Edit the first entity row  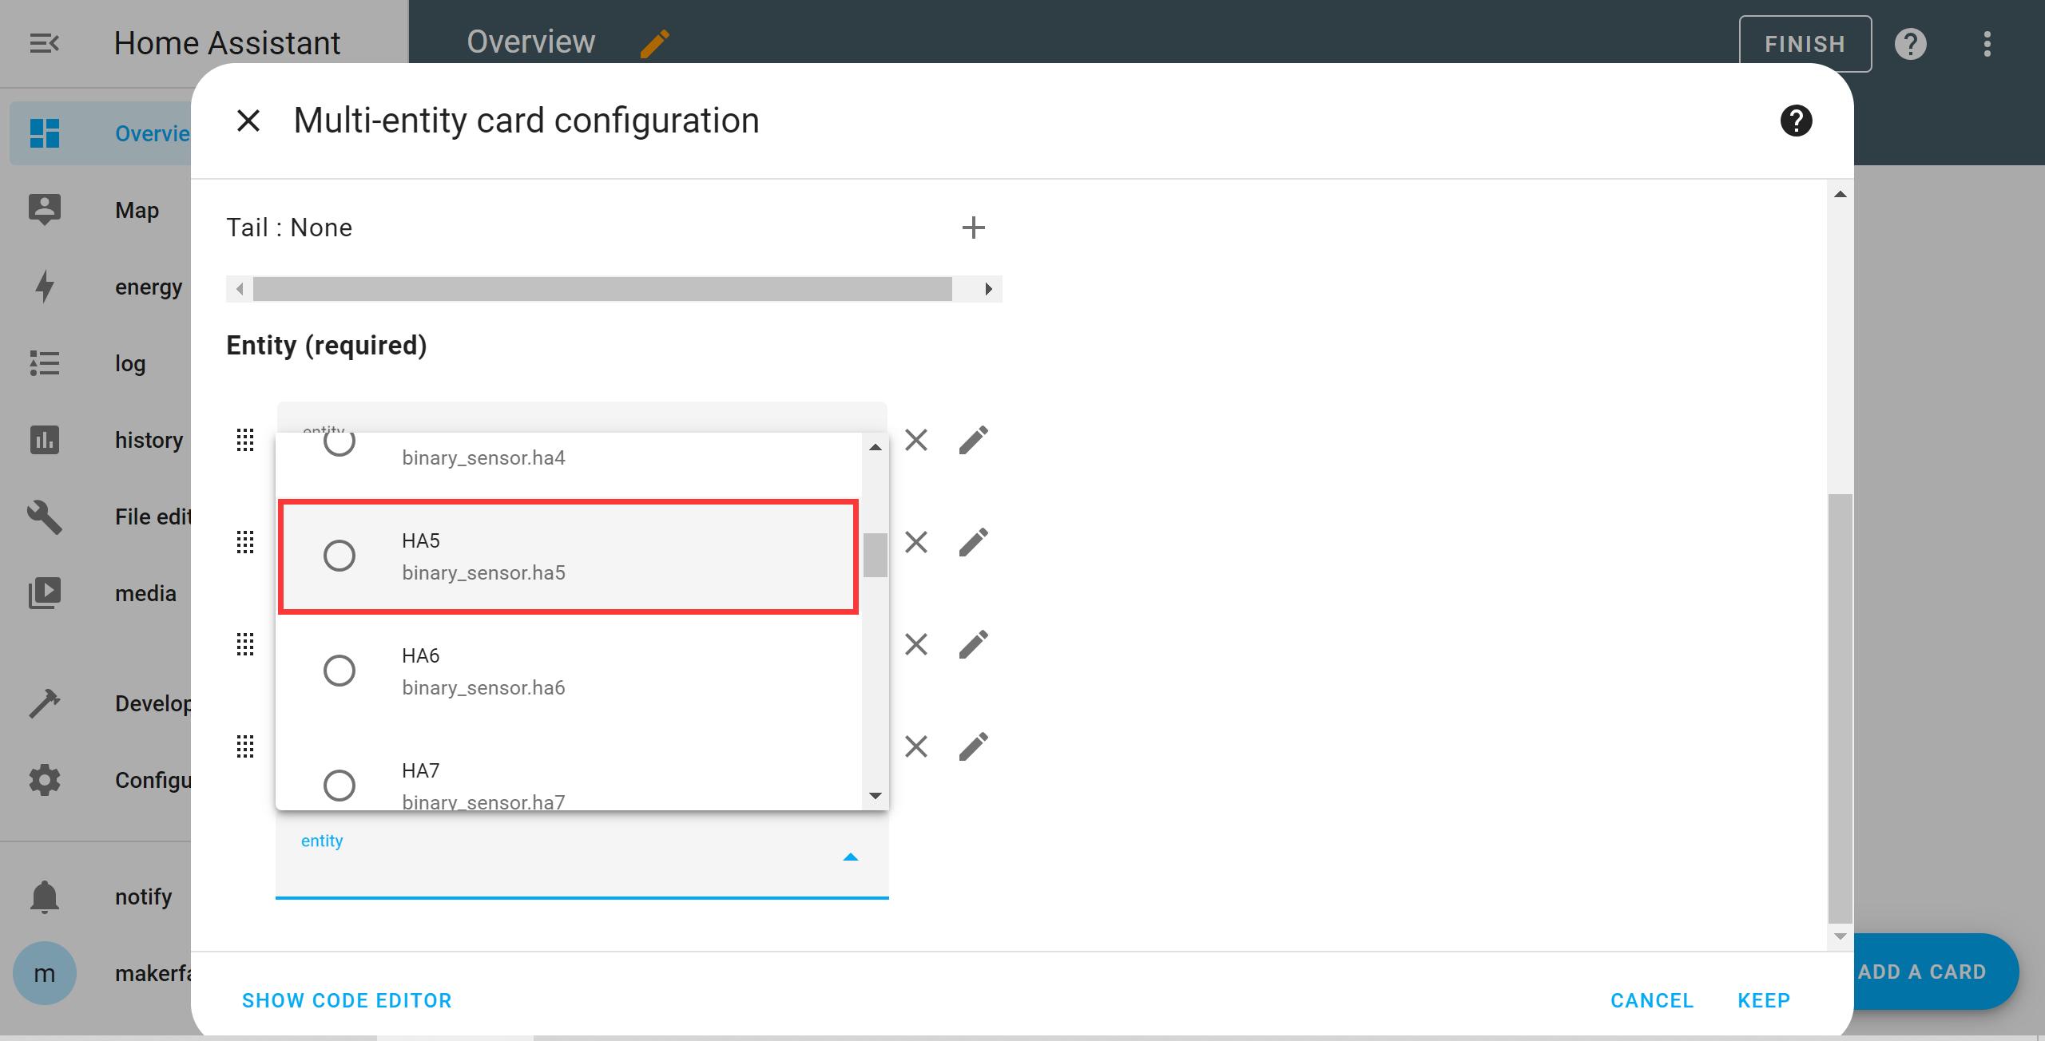973,440
